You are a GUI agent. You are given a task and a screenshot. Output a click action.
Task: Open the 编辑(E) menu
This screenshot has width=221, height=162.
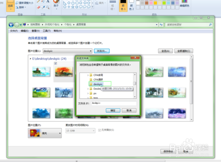[x=25, y=31]
